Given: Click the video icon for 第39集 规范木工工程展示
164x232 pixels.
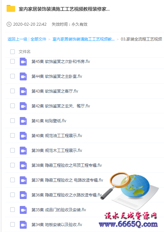Looking at the screenshot, I should click(x=23, y=151).
